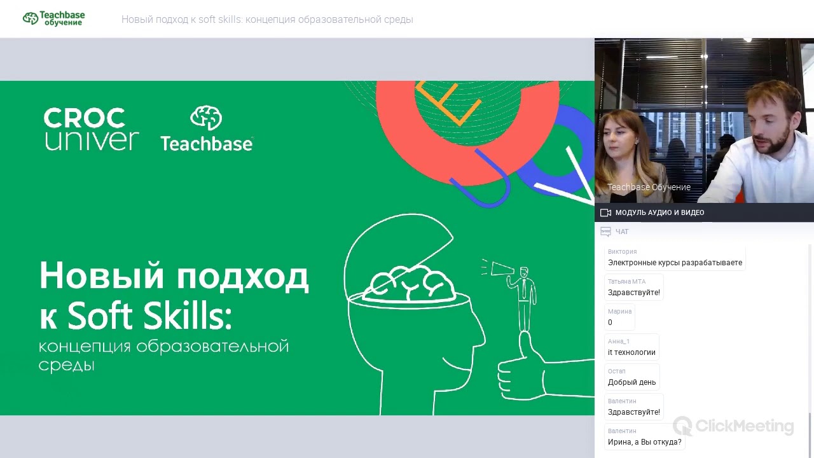Click the Teachbase Обучение logo
Screen dimensions: 814x458
(x=53, y=18)
